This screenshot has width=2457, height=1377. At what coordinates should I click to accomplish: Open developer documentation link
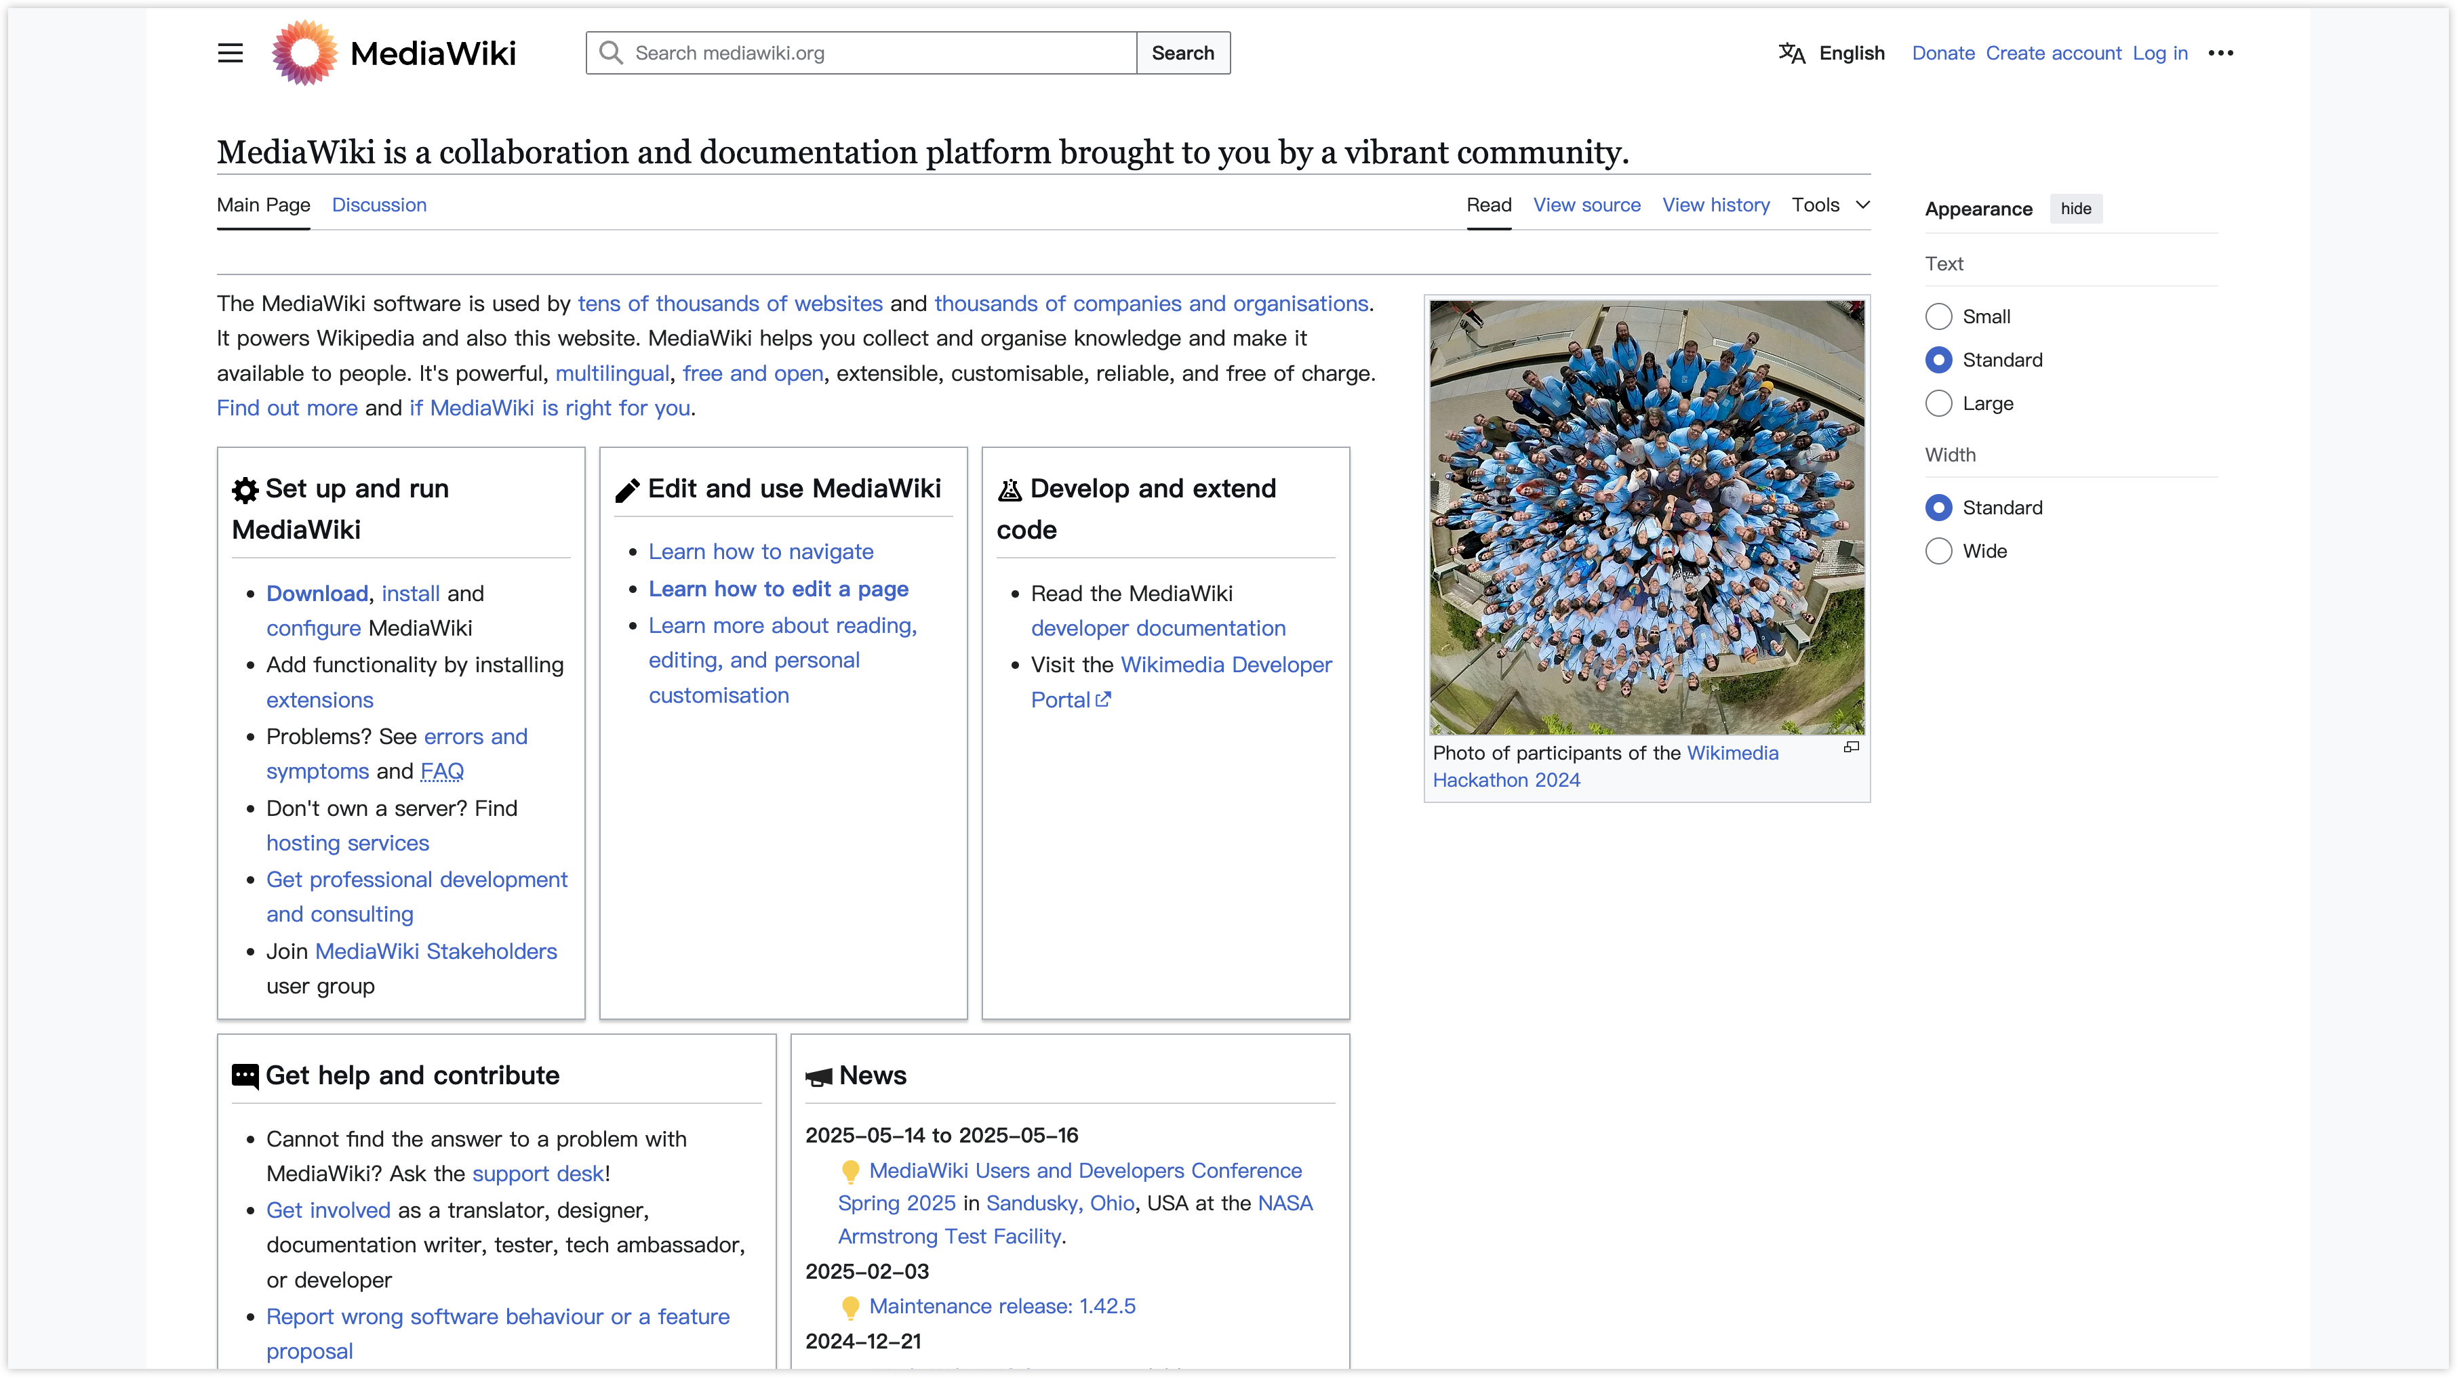1158,628
